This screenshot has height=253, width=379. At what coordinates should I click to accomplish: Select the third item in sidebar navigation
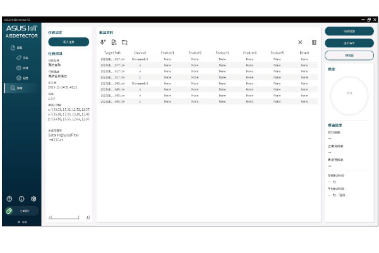[21, 68]
